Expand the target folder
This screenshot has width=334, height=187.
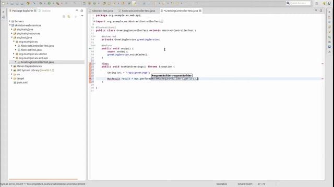click(12, 78)
